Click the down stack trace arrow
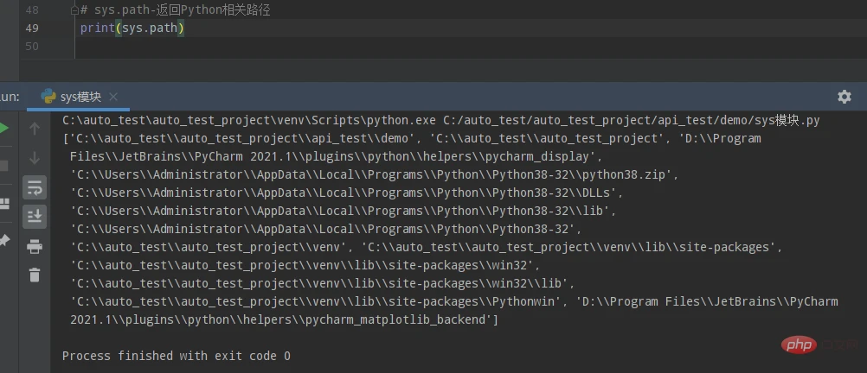Viewport: 867px width, 373px height. pos(35,158)
